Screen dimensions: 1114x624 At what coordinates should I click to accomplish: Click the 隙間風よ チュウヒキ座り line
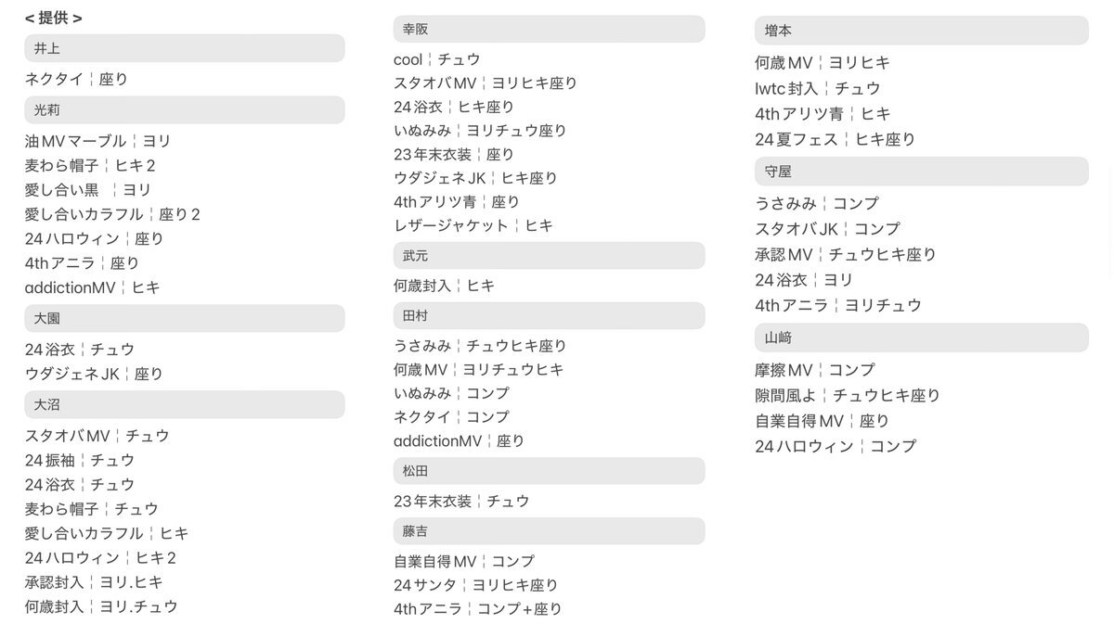coord(848,395)
